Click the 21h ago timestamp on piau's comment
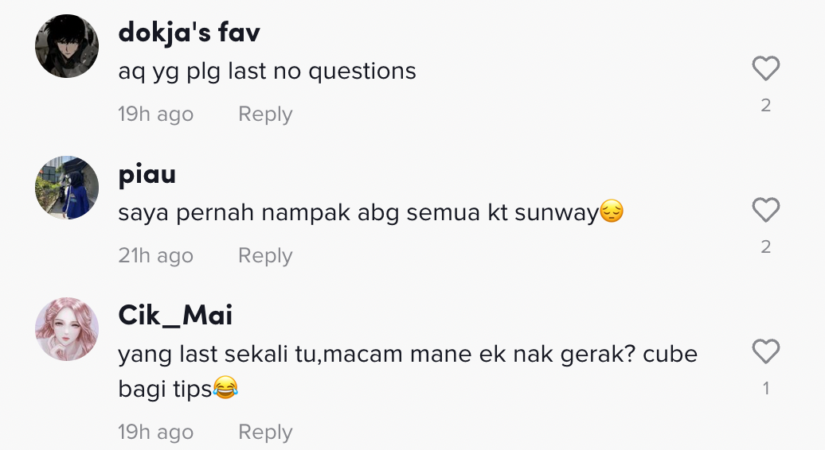This screenshot has height=450, width=825. tap(155, 256)
